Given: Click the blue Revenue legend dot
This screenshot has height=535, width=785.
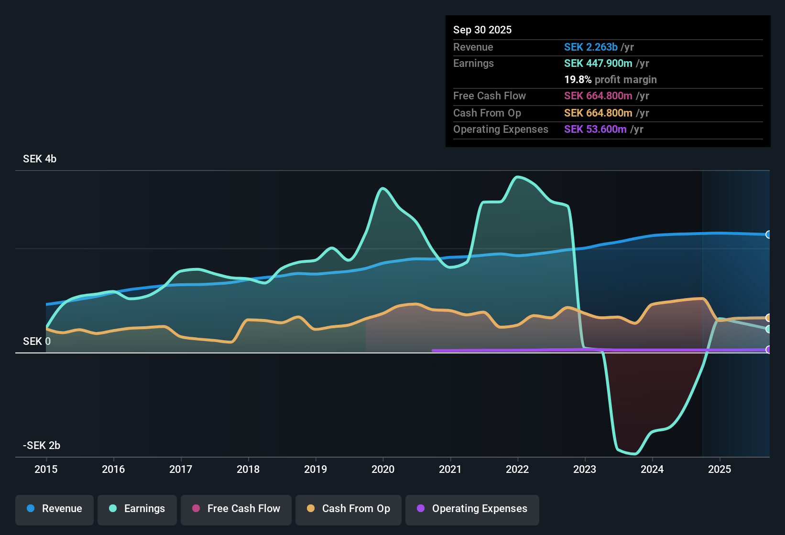Looking at the screenshot, I should pos(30,509).
